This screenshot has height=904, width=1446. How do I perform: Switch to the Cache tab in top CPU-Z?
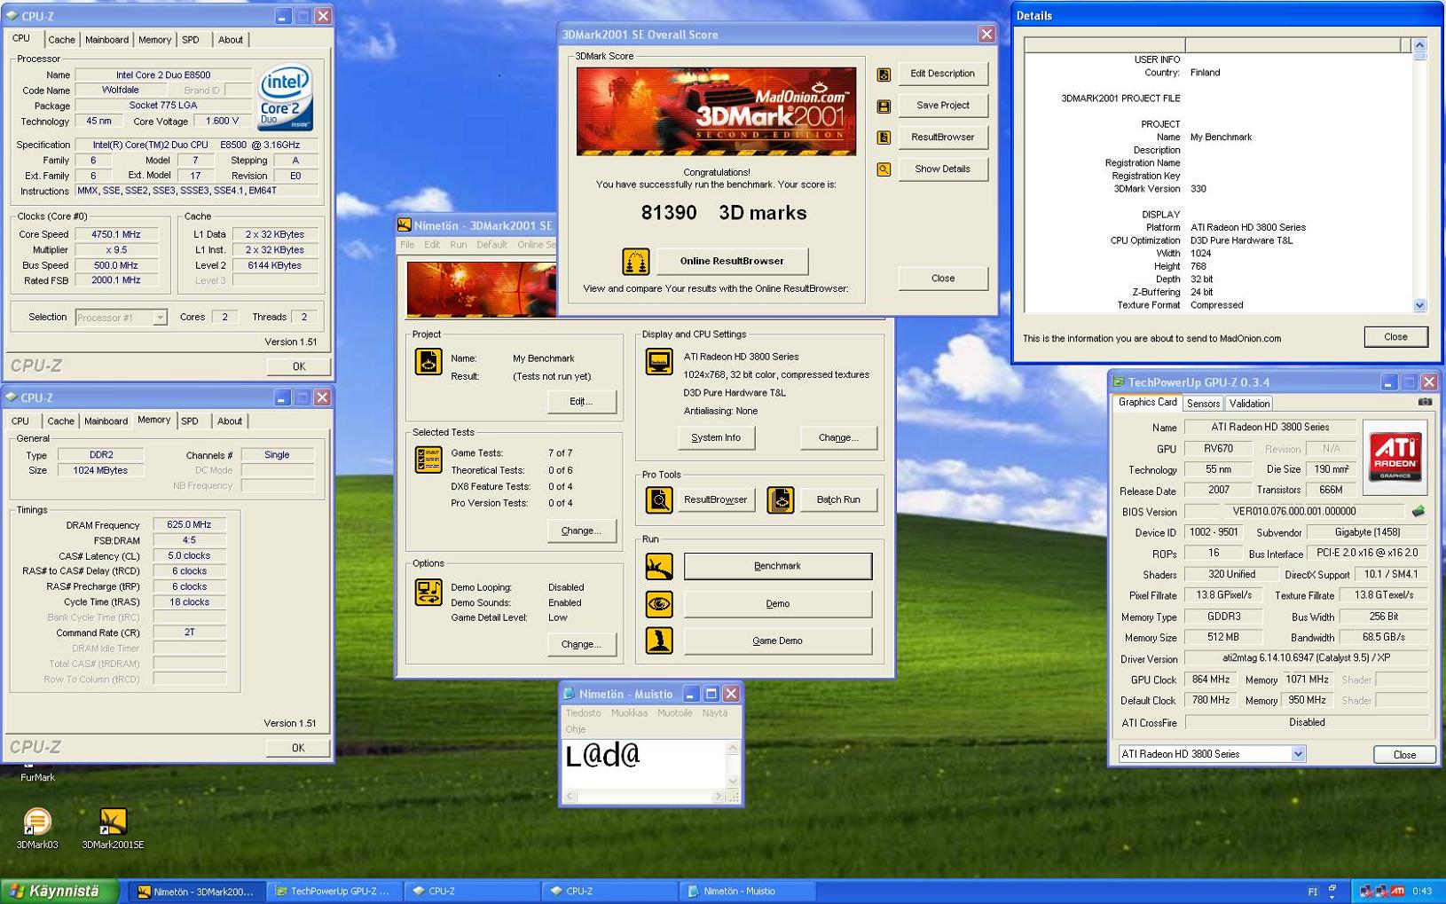coord(61,40)
